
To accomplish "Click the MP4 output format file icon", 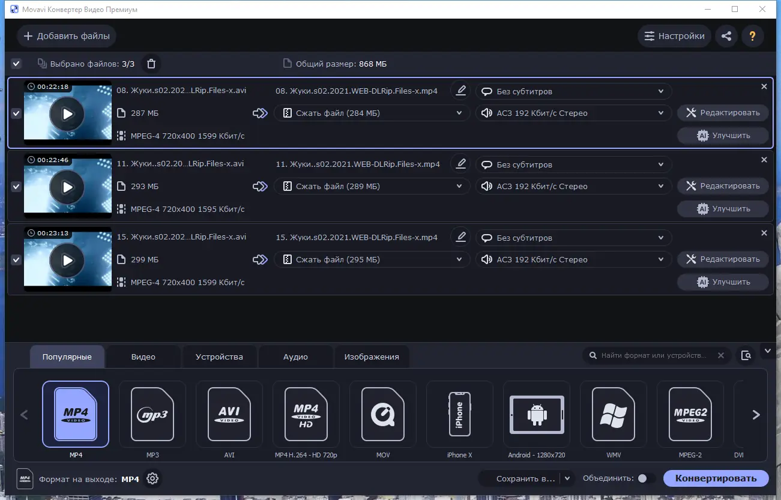I will [x=25, y=478].
